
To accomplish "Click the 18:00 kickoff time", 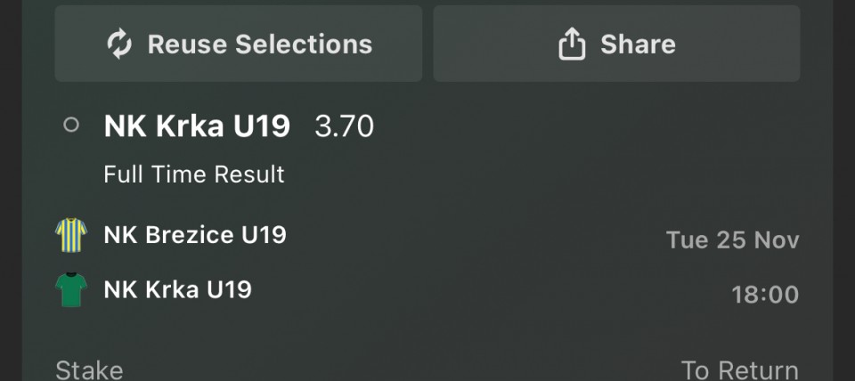I will [765, 294].
